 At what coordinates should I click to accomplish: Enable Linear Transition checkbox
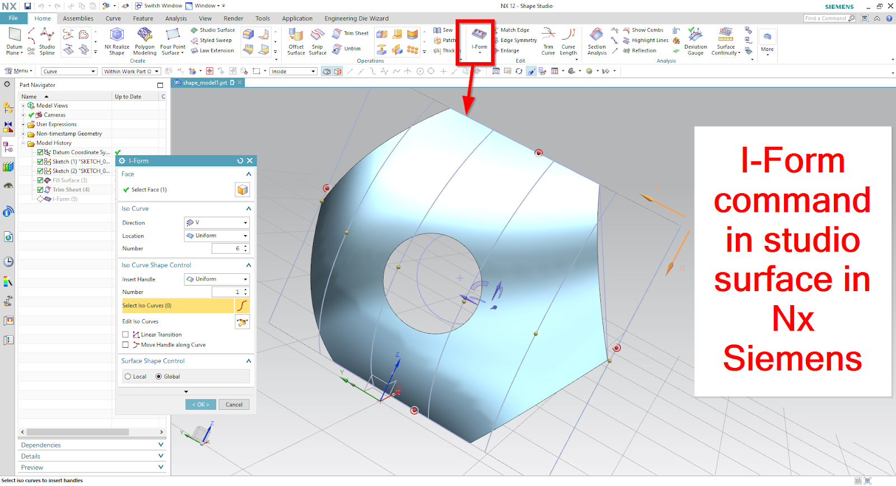point(125,335)
